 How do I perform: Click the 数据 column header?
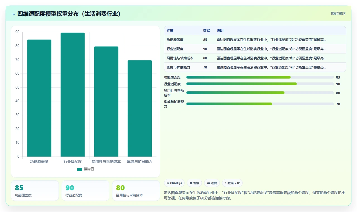coord(207,31)
